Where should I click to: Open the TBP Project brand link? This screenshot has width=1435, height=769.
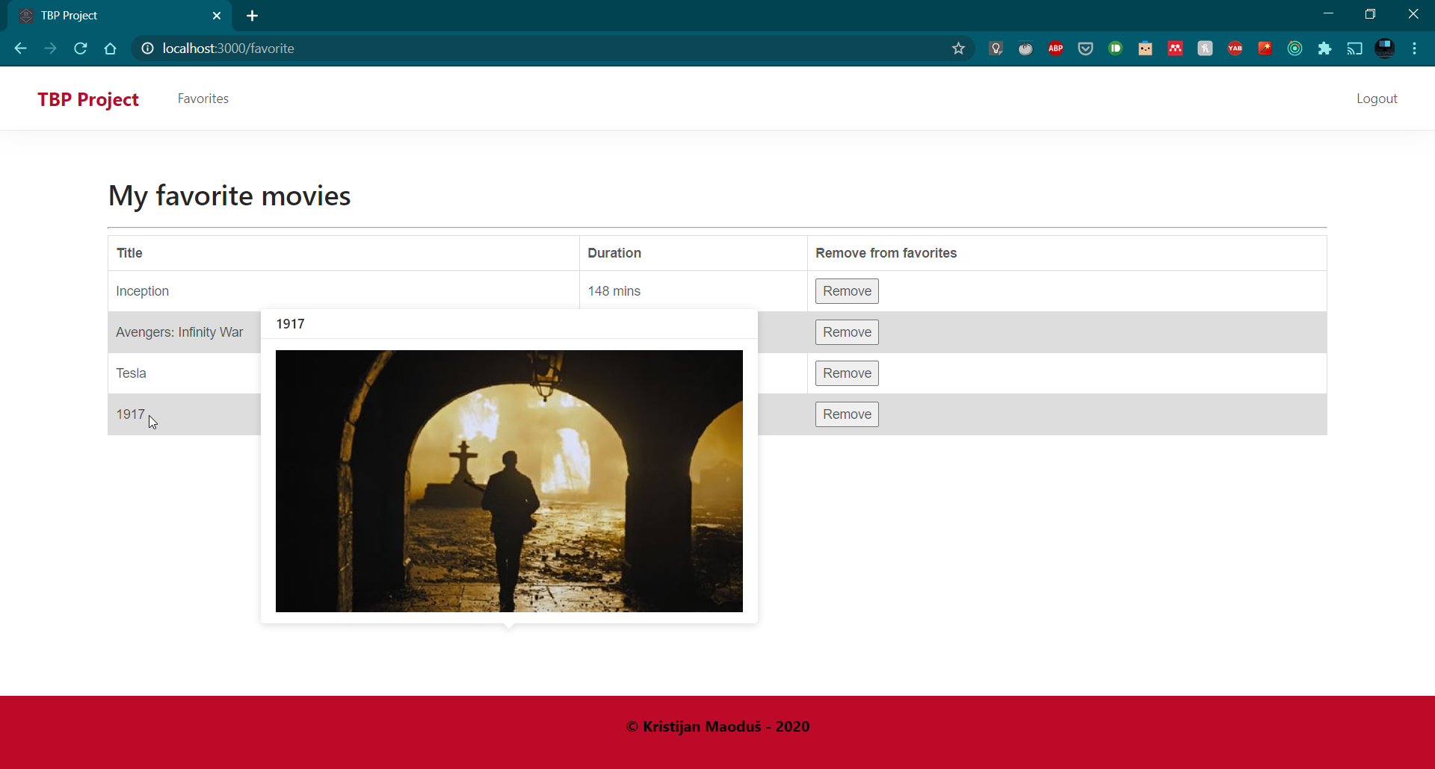click(88, 99)
